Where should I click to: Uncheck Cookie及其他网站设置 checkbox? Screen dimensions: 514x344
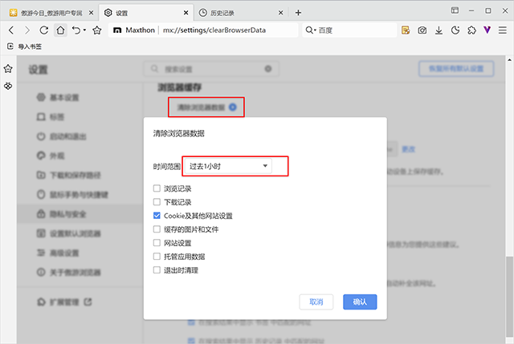tap(157, 216)
